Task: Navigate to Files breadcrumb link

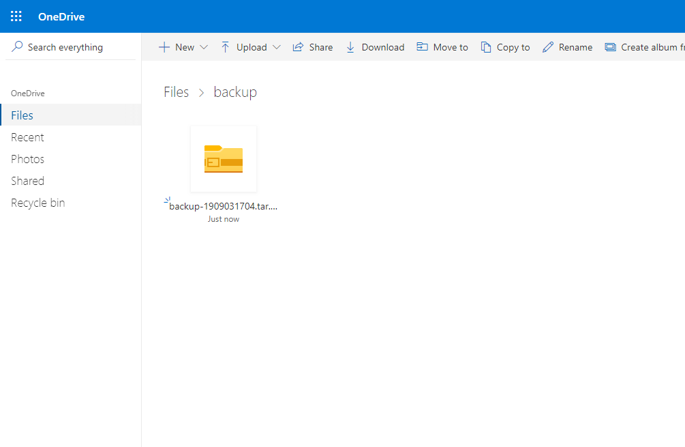Action: tap(176, 92)
